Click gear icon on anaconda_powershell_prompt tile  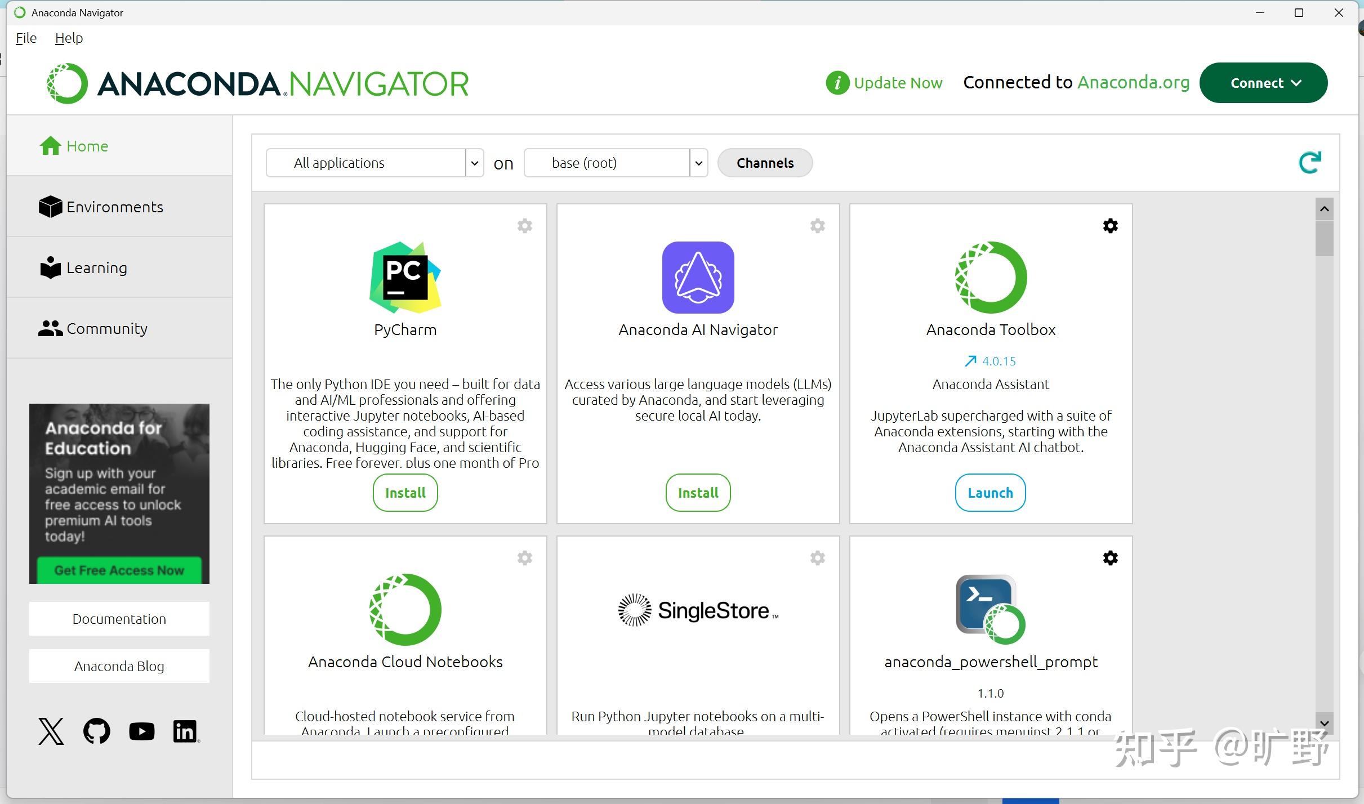tap(1110, 558)
